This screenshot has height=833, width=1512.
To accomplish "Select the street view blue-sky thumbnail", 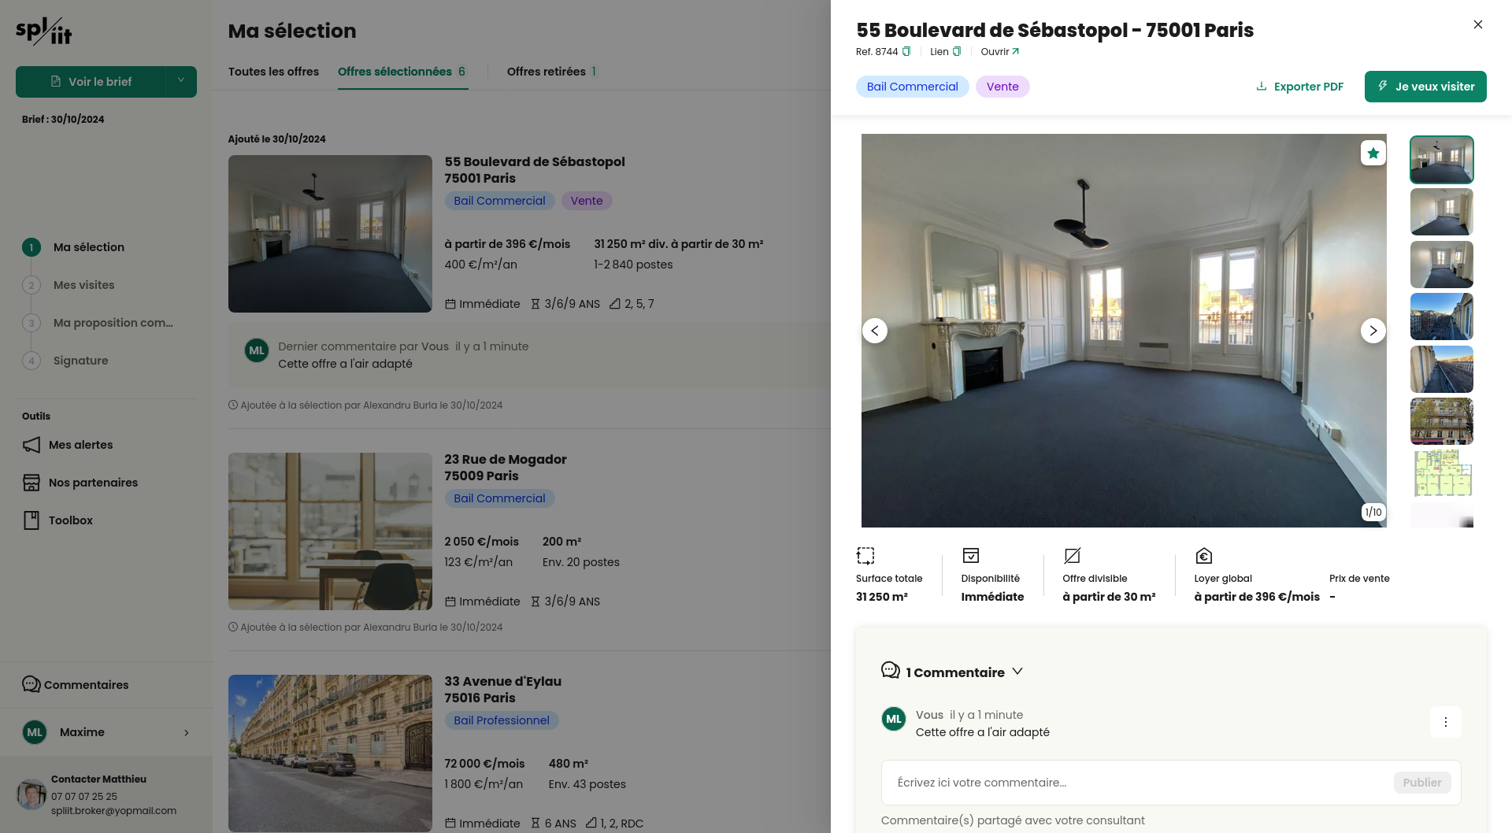I will point(1441,317).
